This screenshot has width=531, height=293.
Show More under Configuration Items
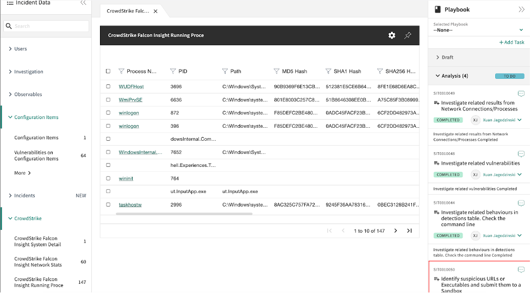pyautogui.click(x=22, y=173)
